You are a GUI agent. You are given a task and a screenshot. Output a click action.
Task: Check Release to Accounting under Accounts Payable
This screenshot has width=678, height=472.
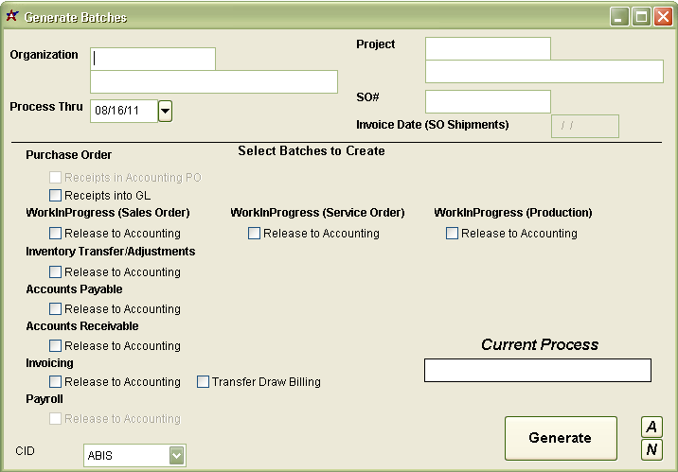55,308
